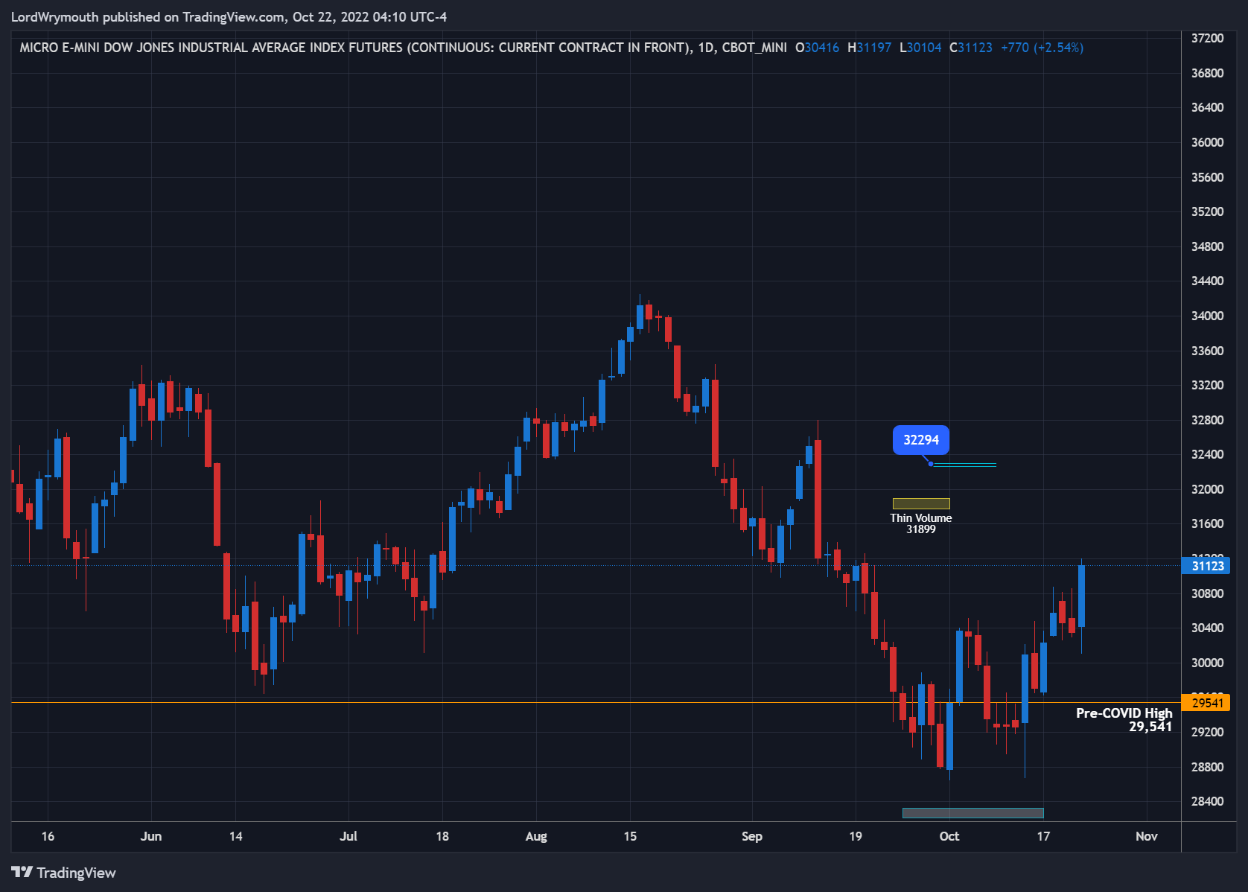1248x892 pixels.
Task: Click the 37200 price axis label
Action: tap(1207, 38)
